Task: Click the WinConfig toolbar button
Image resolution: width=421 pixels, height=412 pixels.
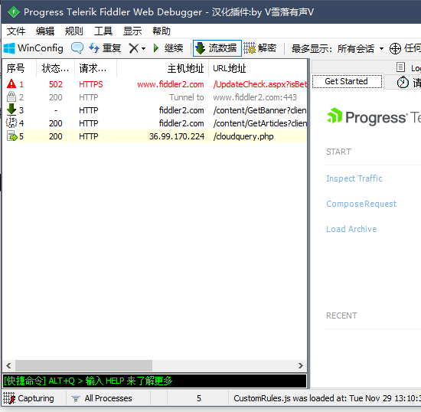Action: pos(34,48)
